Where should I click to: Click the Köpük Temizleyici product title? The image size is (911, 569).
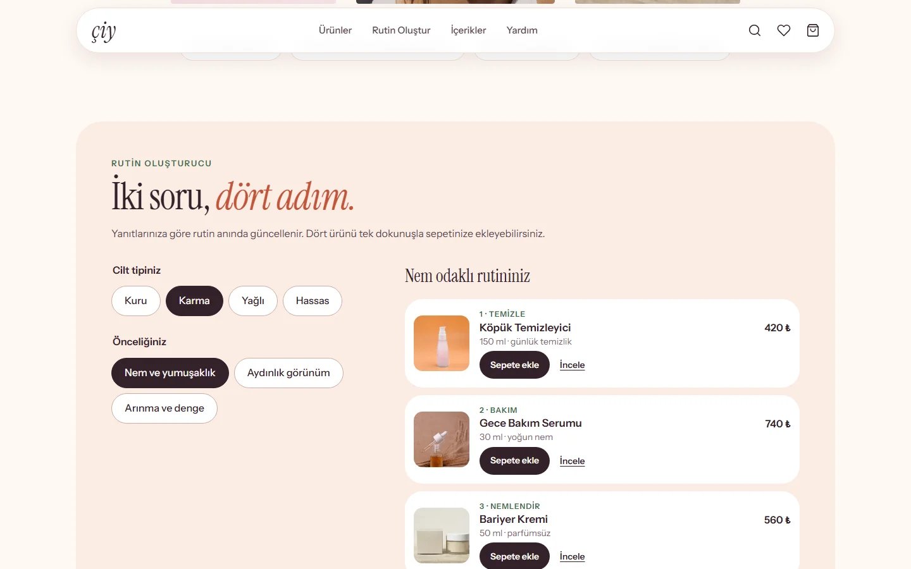point(525,327)
